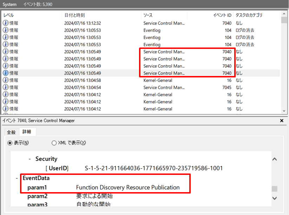
Task: Select the Eventlog row dated 2024/07/16 13:05:53
Action: click(x=105, y=30)
